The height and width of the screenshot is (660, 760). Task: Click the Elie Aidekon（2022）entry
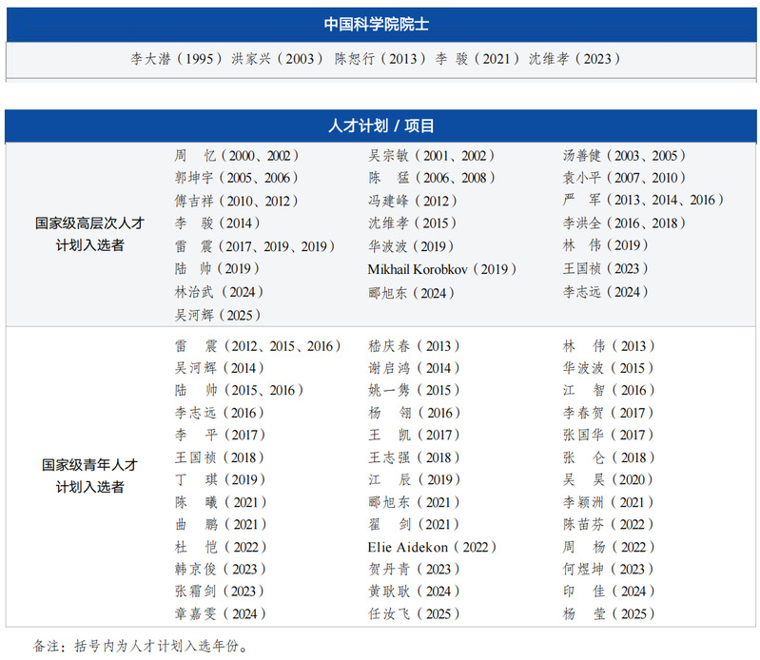pyautogui.click(x=433, y=547)
